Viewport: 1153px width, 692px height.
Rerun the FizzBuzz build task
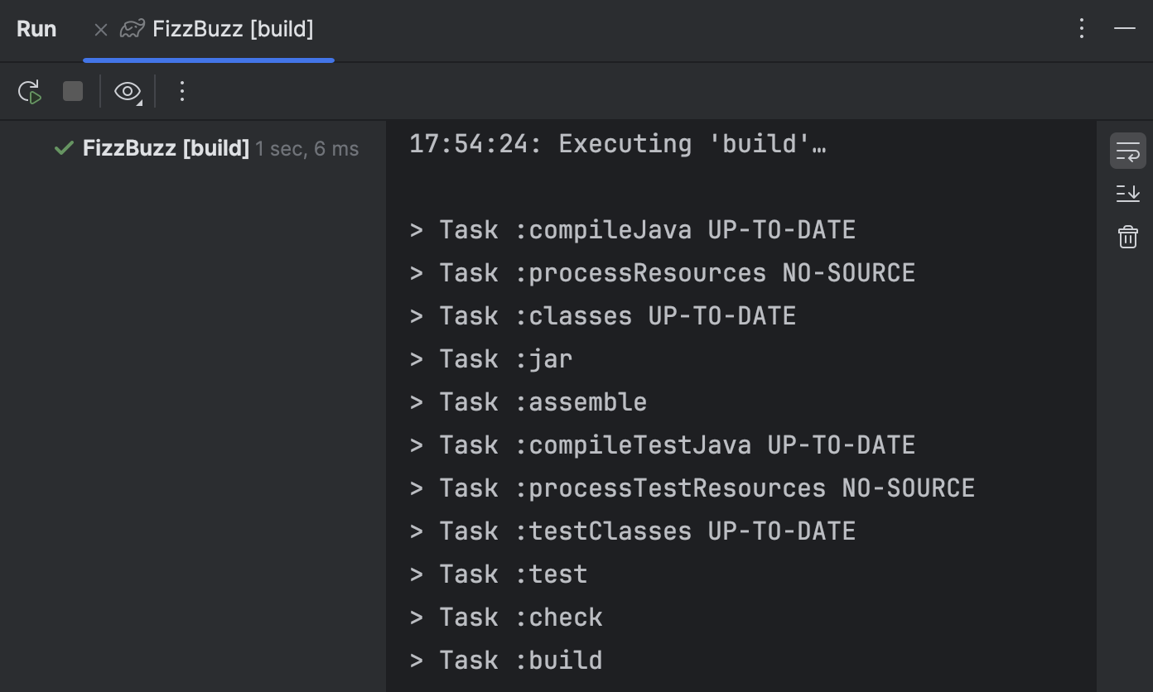coord(29,91)
